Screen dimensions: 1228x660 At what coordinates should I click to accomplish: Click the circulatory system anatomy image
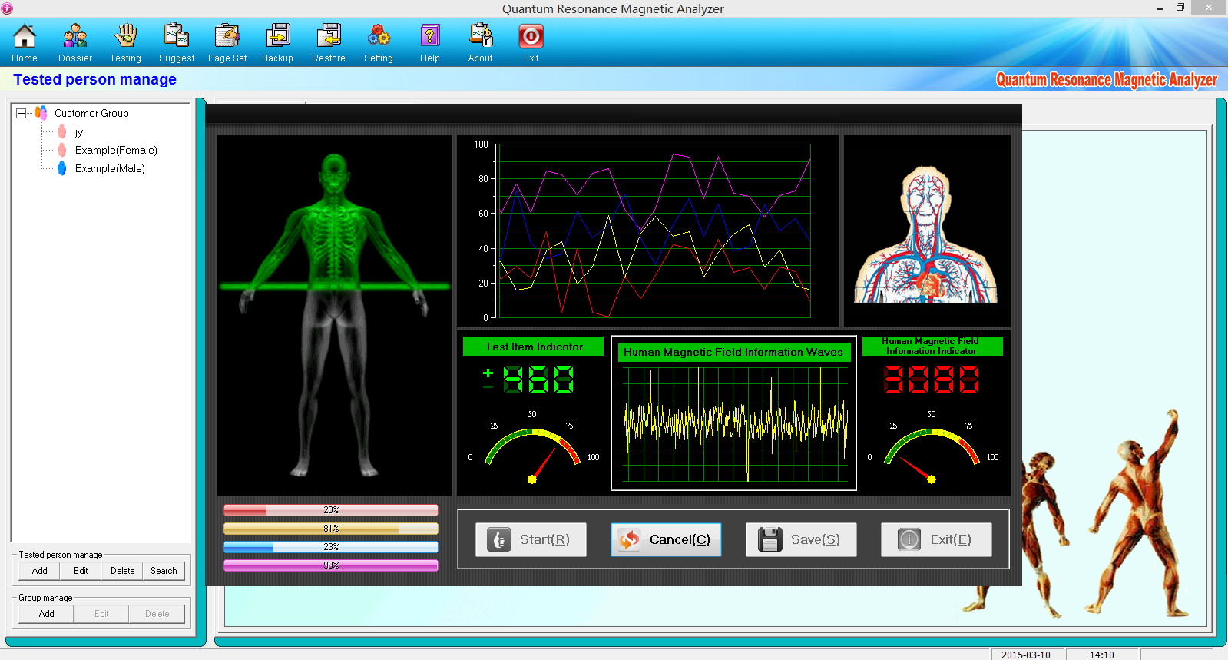click(926, 233)
